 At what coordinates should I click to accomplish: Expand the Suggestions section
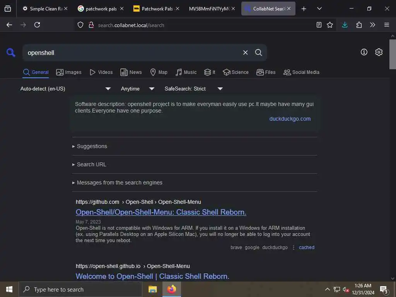click(92, 146)
